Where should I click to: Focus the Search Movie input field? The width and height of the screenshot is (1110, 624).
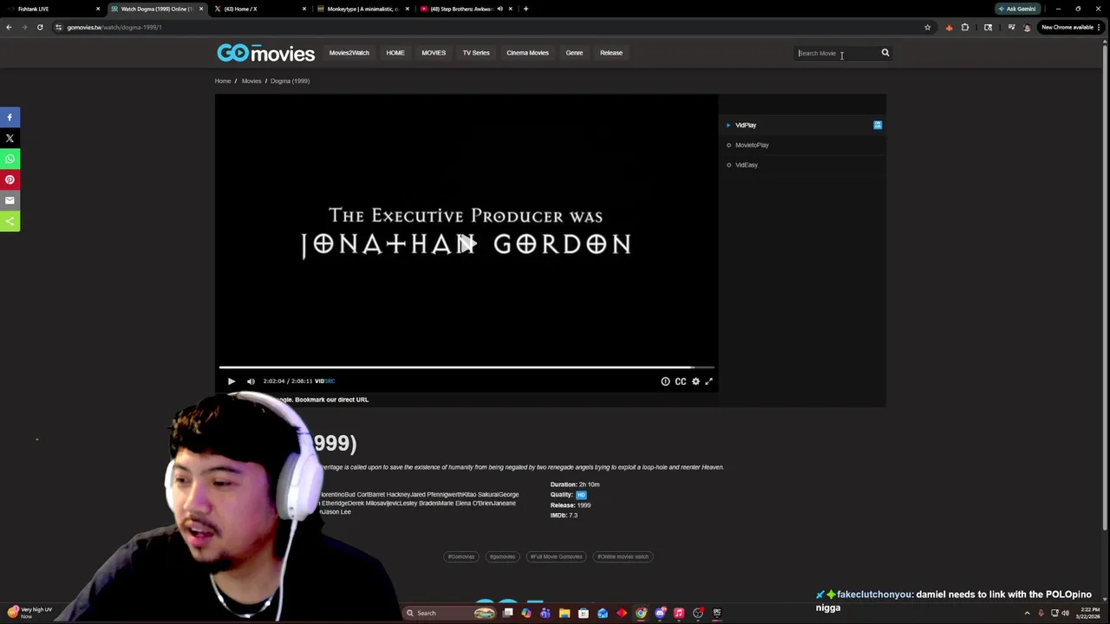coord(837,53)
